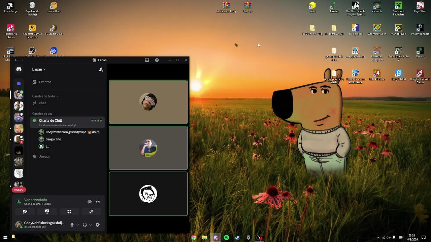Select Left 4 Dead 2 desktop icon

[377, 75]
